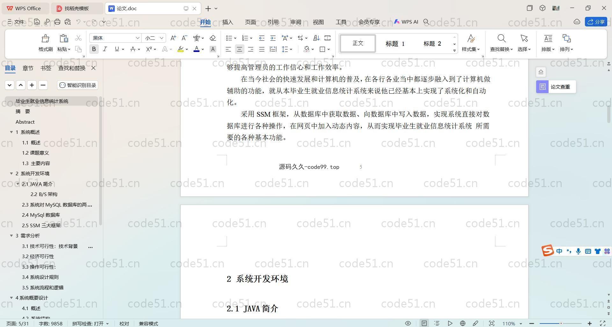The image size is (612, 327).
Task: Click the Sogou input method S icon
Action: point(548,251)
